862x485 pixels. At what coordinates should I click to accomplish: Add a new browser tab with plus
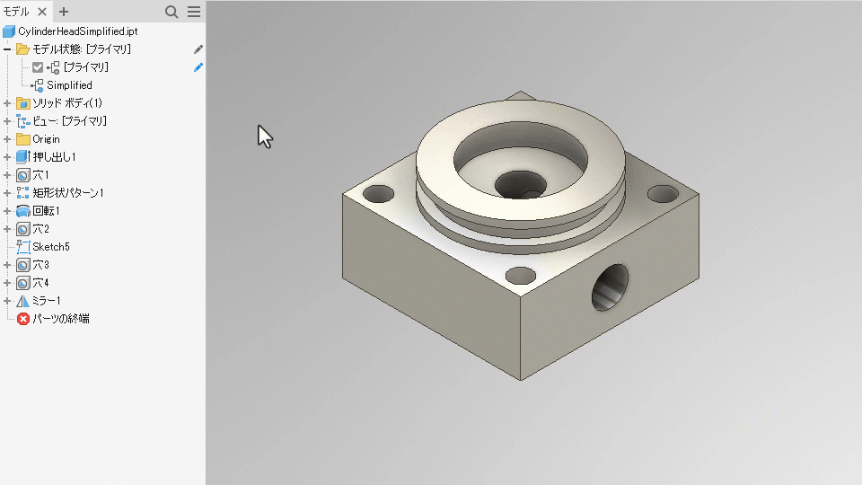64,12
